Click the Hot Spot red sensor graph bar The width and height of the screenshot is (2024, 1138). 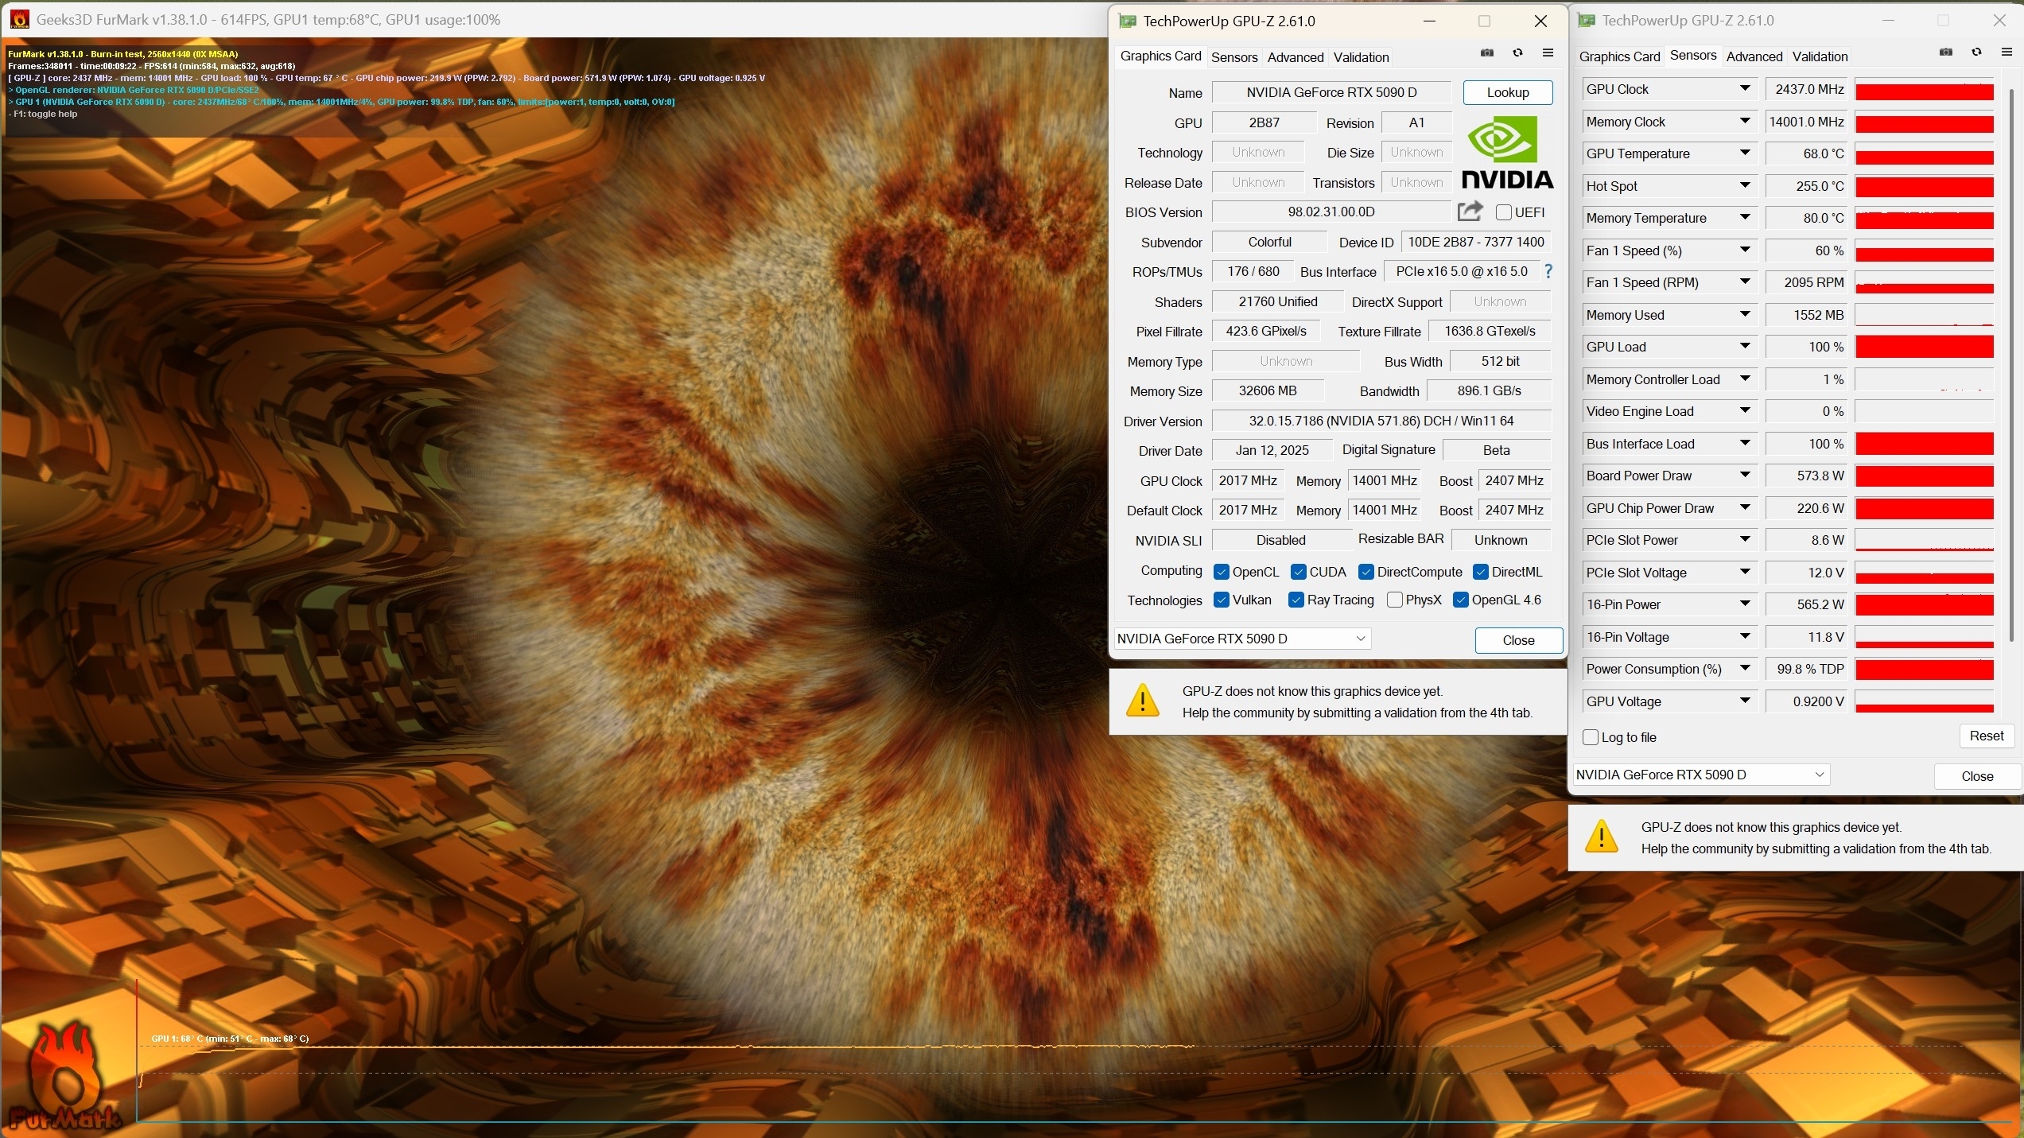click(1924, 187)
